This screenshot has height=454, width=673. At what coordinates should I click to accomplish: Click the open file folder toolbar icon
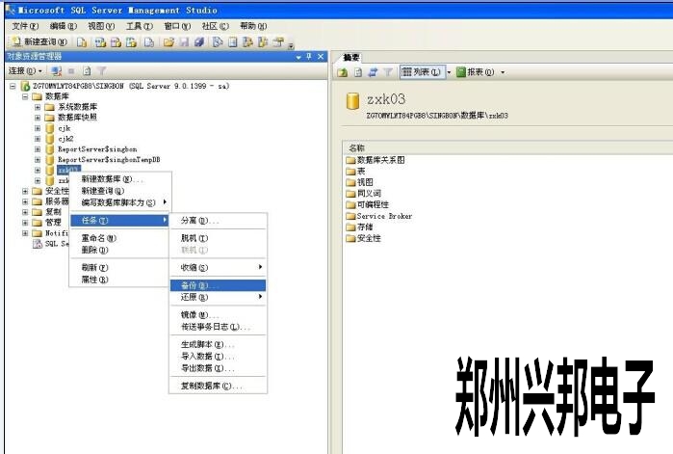tap(169, 42)
